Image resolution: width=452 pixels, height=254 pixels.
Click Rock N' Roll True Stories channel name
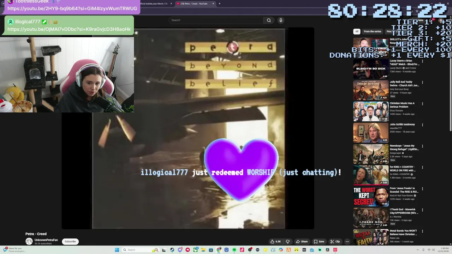(402, 195)
